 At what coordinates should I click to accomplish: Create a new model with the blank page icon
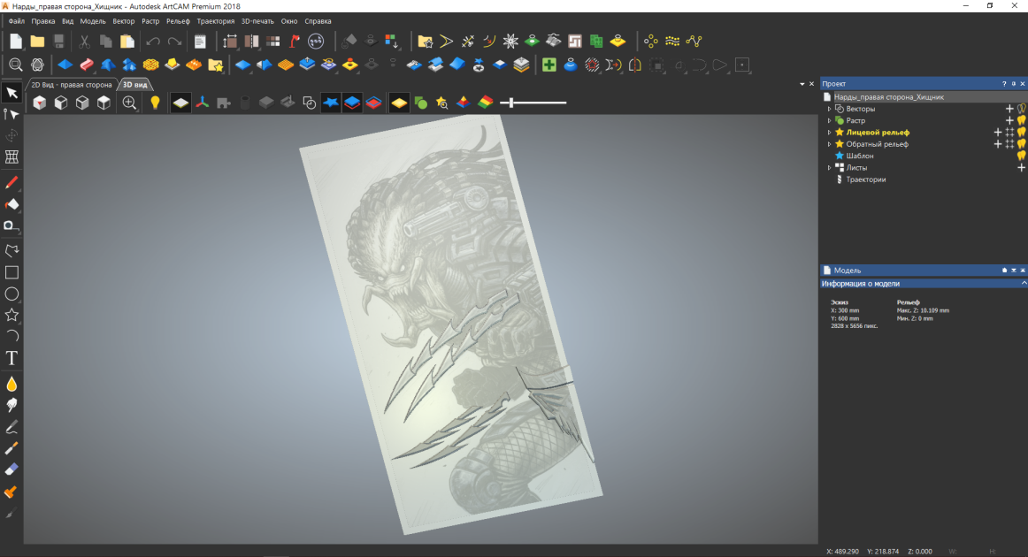pyautogui.click(x=16, y=42)
